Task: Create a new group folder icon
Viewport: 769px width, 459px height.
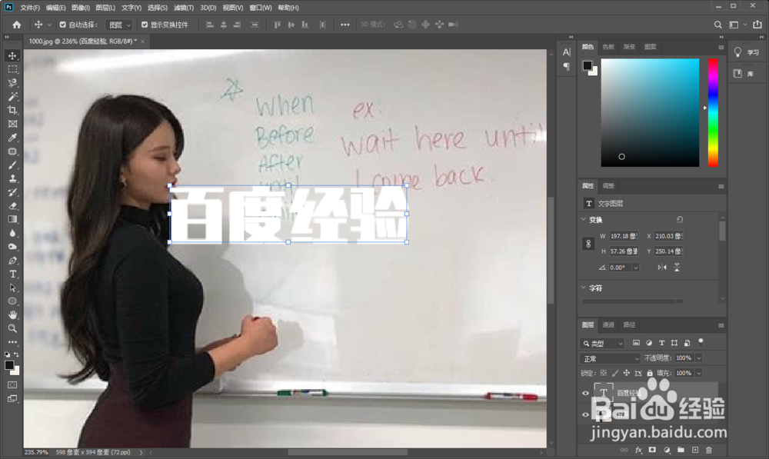Action: pyautogui.click(x=681, y=450)
